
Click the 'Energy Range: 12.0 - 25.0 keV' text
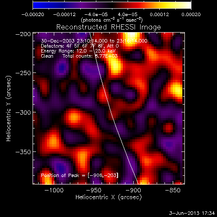point(78,51)
